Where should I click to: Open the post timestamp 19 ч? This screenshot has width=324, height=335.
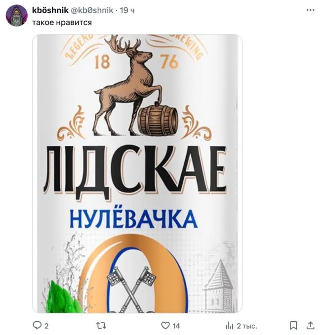pos(127,10)
